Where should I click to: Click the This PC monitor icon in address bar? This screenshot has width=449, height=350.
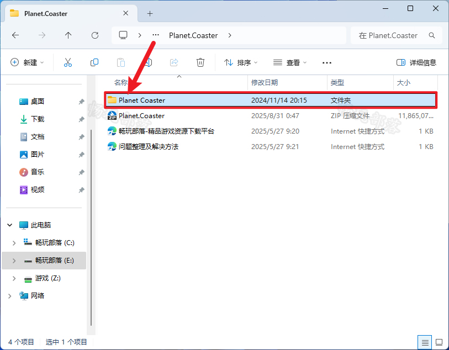pos(123,35)
